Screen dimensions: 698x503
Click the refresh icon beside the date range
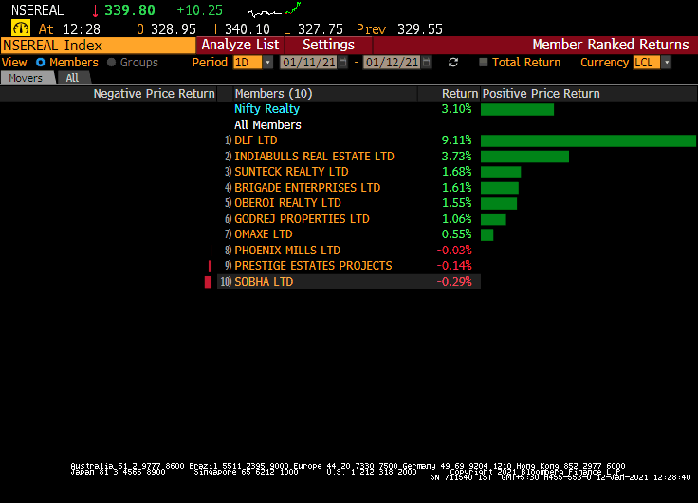pos(453,63)
